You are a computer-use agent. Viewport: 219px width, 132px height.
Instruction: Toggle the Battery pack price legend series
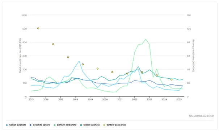tap(114, 125)
